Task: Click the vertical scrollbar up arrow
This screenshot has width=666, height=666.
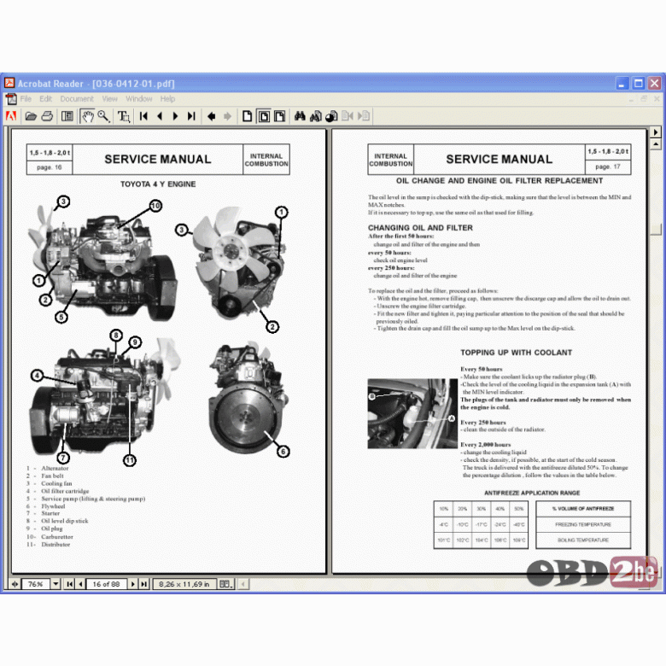Action: click(x=656, y=144)
